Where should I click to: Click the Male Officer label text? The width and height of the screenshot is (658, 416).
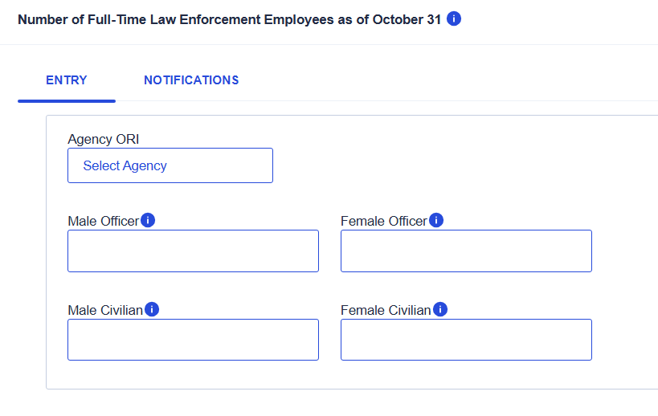coord(103,221)
